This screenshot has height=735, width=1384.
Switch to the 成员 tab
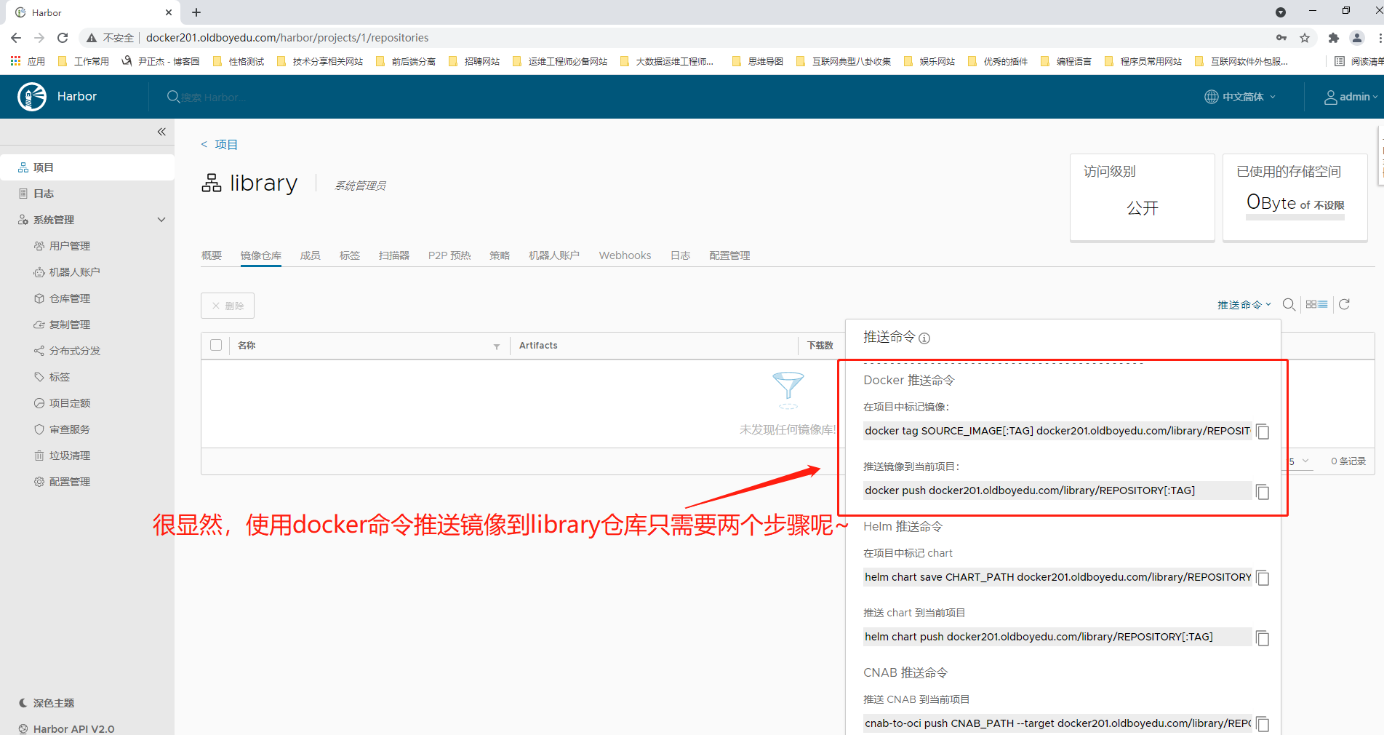[311, 255]
